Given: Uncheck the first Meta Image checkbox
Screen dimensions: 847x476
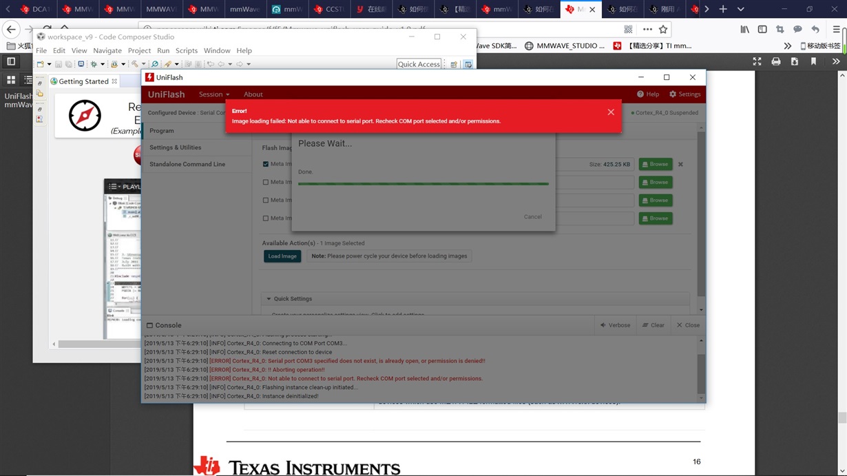Looking at the screenshot, I should (x=266, y=165).
